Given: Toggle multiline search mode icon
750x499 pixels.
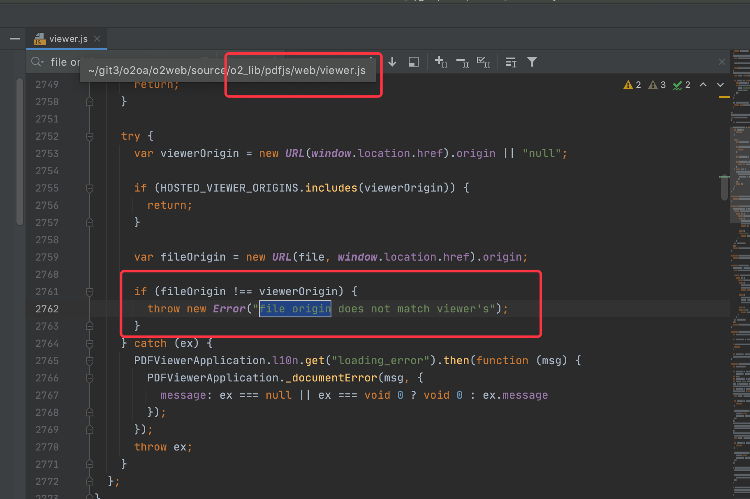Looking at the screenshot, I should pyautogui.click(x=511, y=62).
